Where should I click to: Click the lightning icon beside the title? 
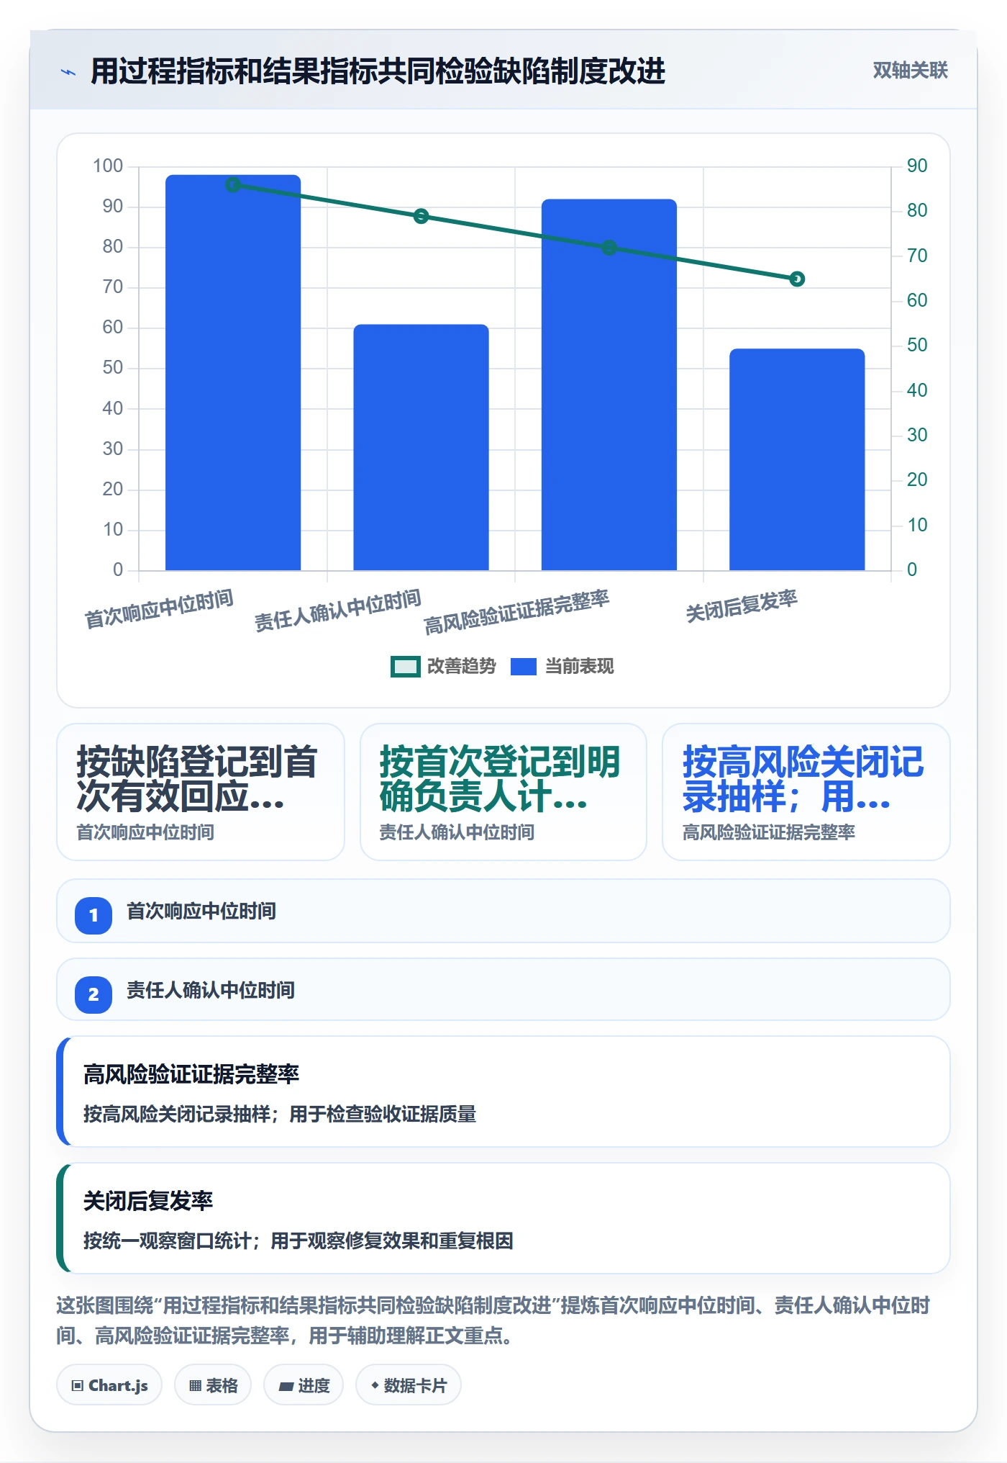pyautogui.click(x=68, y=72)
